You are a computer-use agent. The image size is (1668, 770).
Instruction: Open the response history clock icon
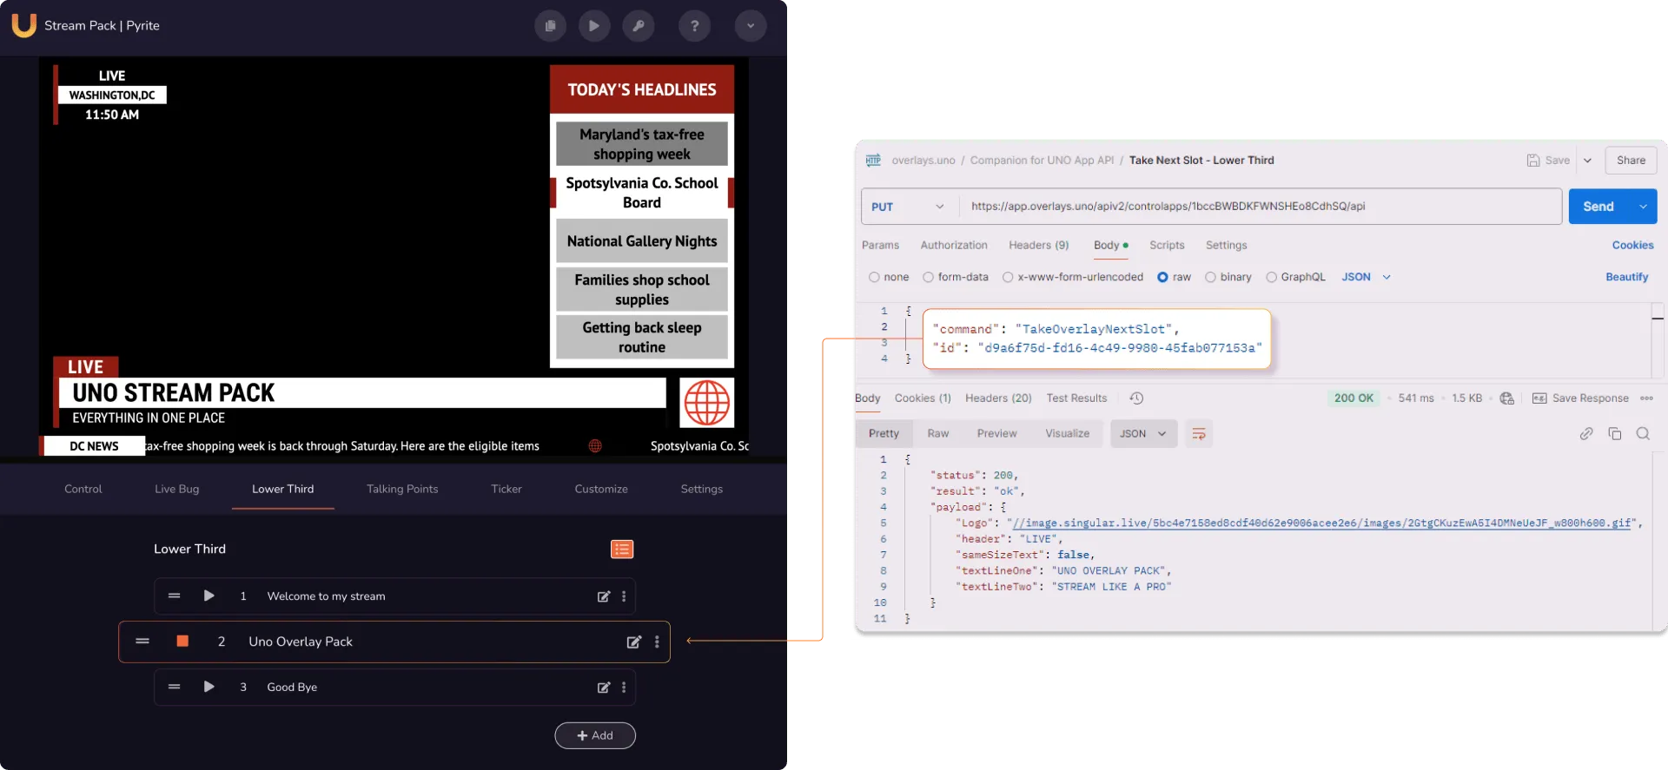1136,398
